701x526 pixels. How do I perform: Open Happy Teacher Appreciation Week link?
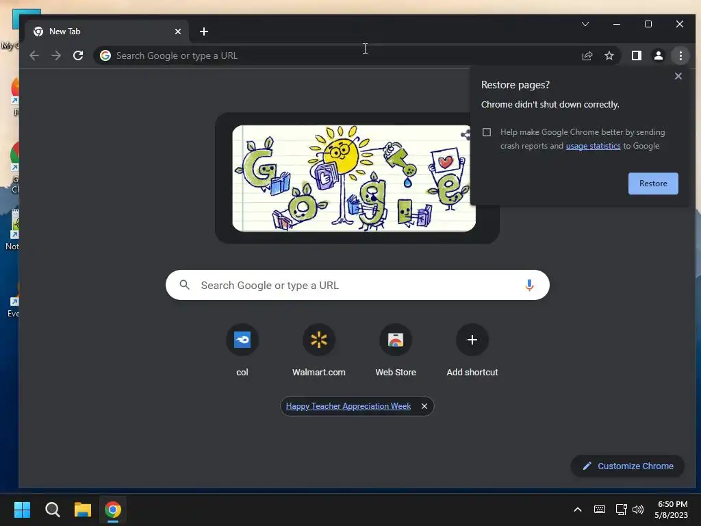click(348, 406)
